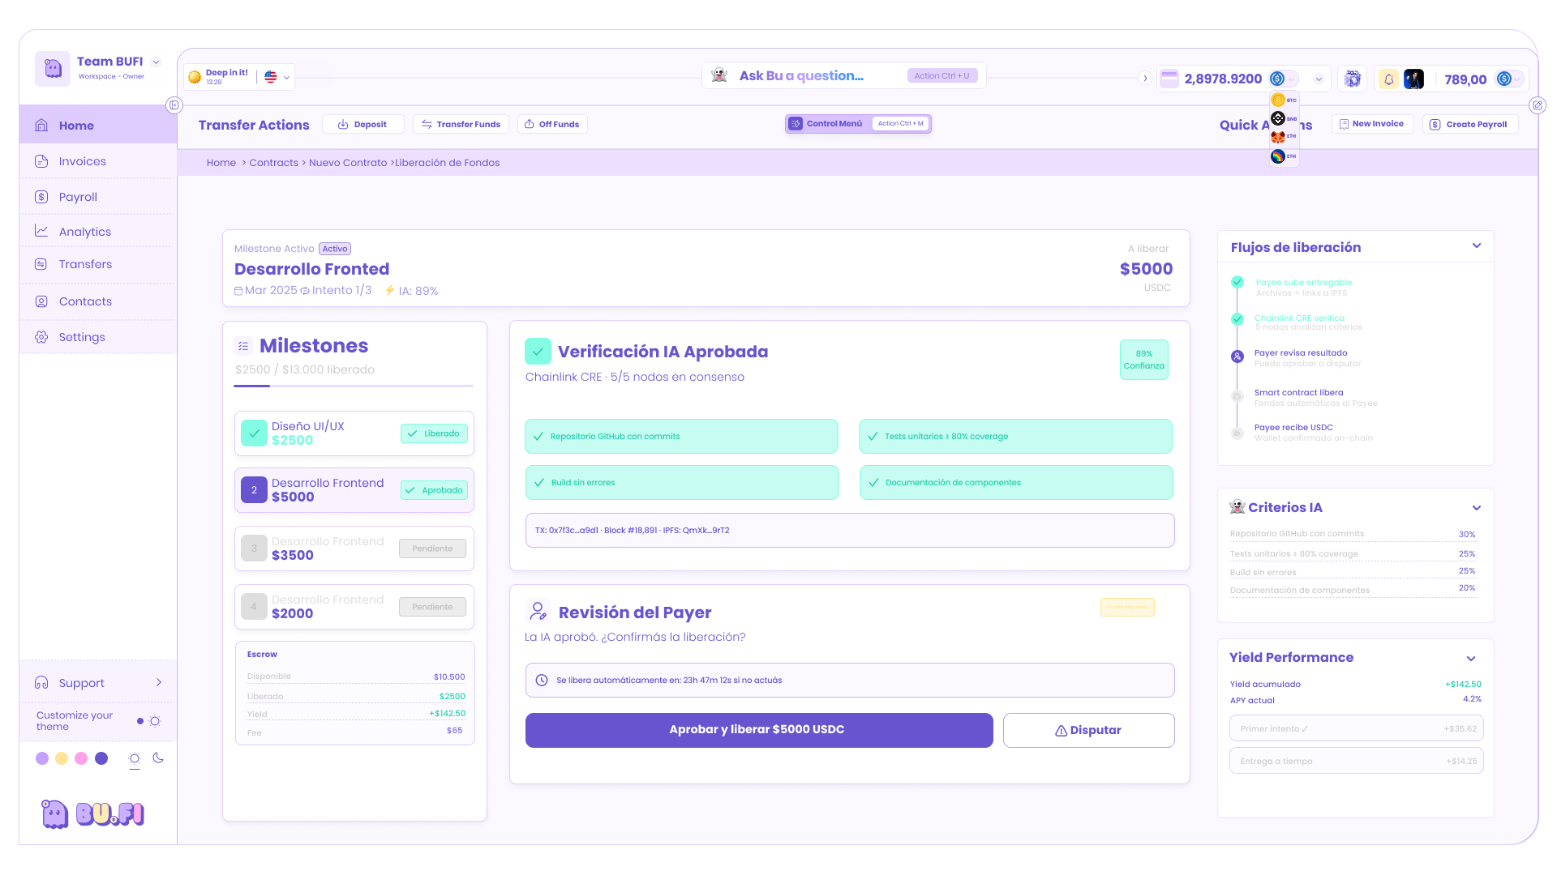This screenshot has width=1557, height=875.
Task: Click Aprobar y liberar $5000 USDC button
Action: (x=758, y=730)
